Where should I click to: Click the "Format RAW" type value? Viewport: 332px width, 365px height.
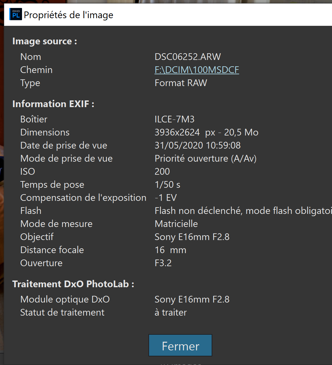181,83
